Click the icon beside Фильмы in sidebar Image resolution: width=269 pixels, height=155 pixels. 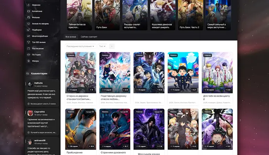pyautogui.click(x=29, y=17)
